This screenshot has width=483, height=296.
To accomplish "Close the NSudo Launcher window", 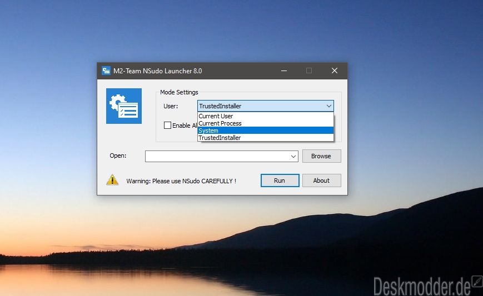I will [335, 71].
